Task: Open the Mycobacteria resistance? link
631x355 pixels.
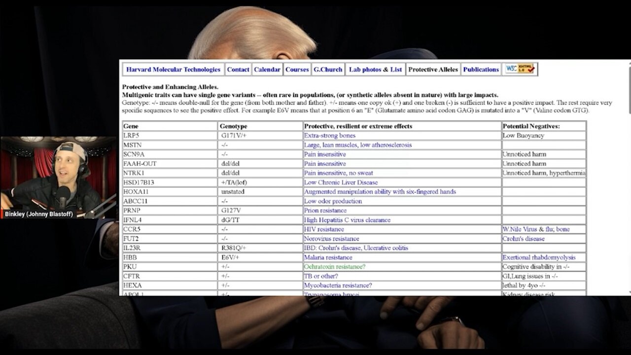Action: click(338, 285)
